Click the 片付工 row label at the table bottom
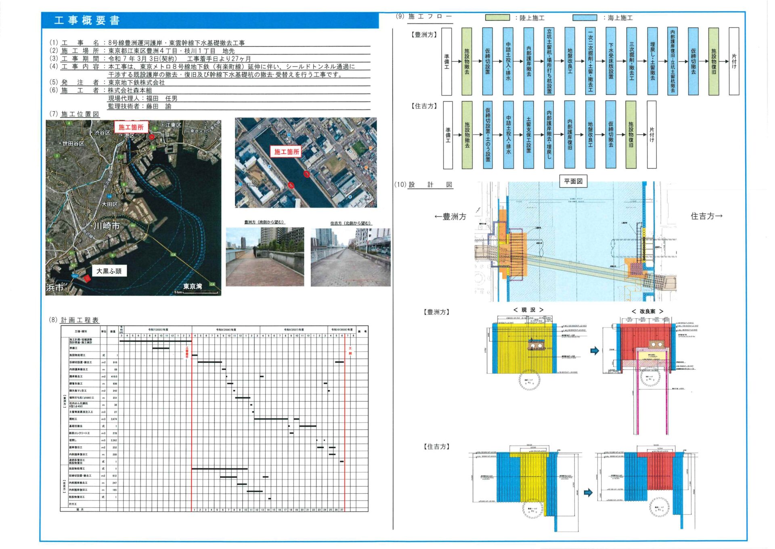This screenshot has width=775, height=549. tap(73, 504)
